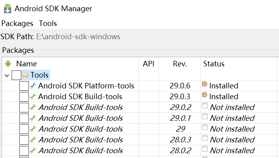Viewport: 279px width, 158px height.
Task: Click the Name column header
Action: (26, 64)
